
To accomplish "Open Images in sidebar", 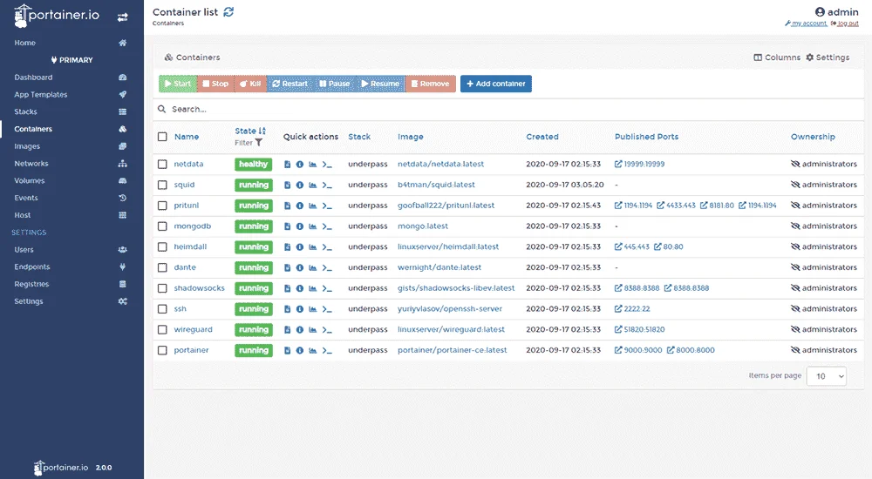I will coord(27,146).
